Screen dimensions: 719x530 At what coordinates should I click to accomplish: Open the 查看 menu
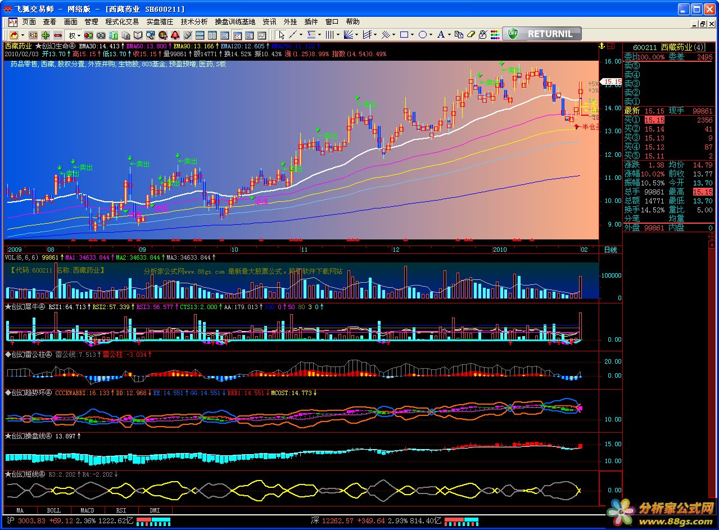49,22
